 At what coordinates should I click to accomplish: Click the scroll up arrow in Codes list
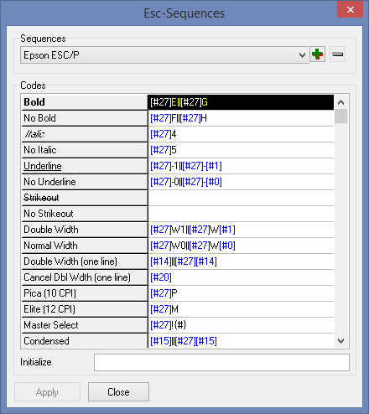[340, 102]
